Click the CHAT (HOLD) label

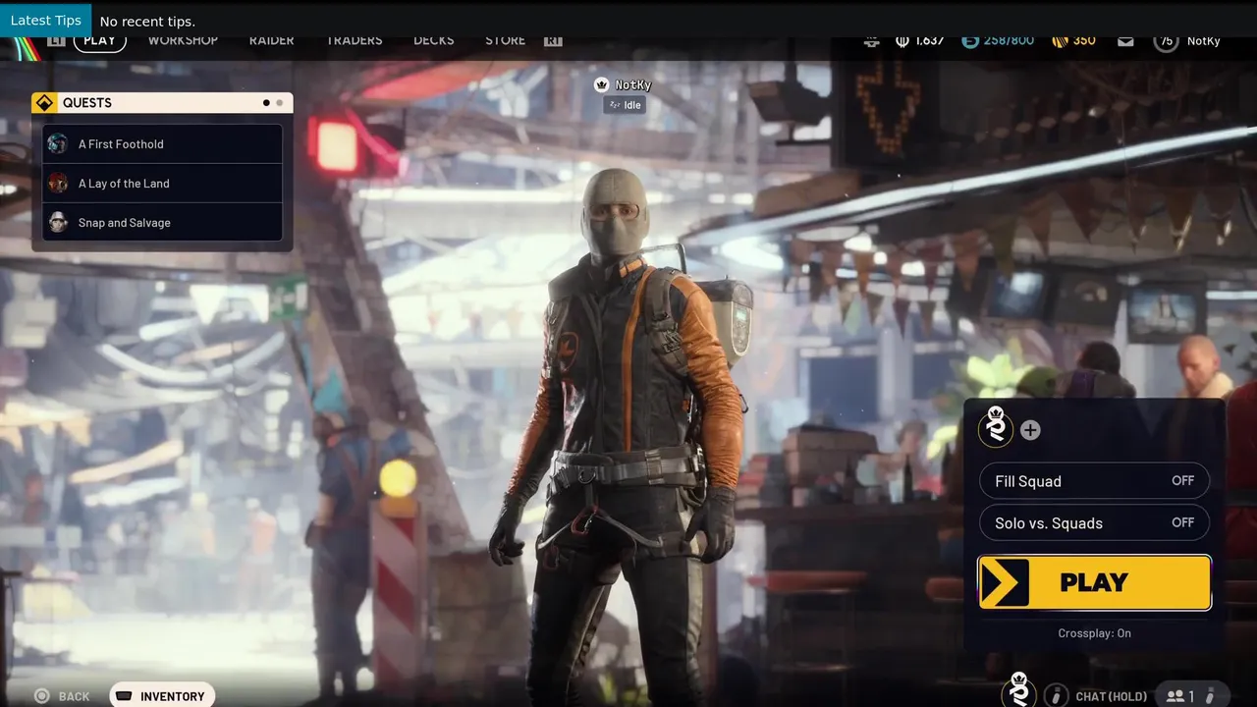click(x=1111, y=696)
